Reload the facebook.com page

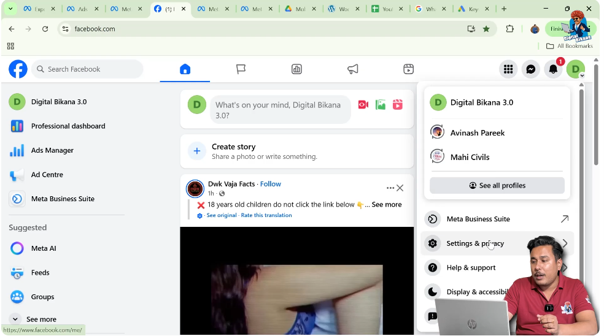click(x=45, y=29)
